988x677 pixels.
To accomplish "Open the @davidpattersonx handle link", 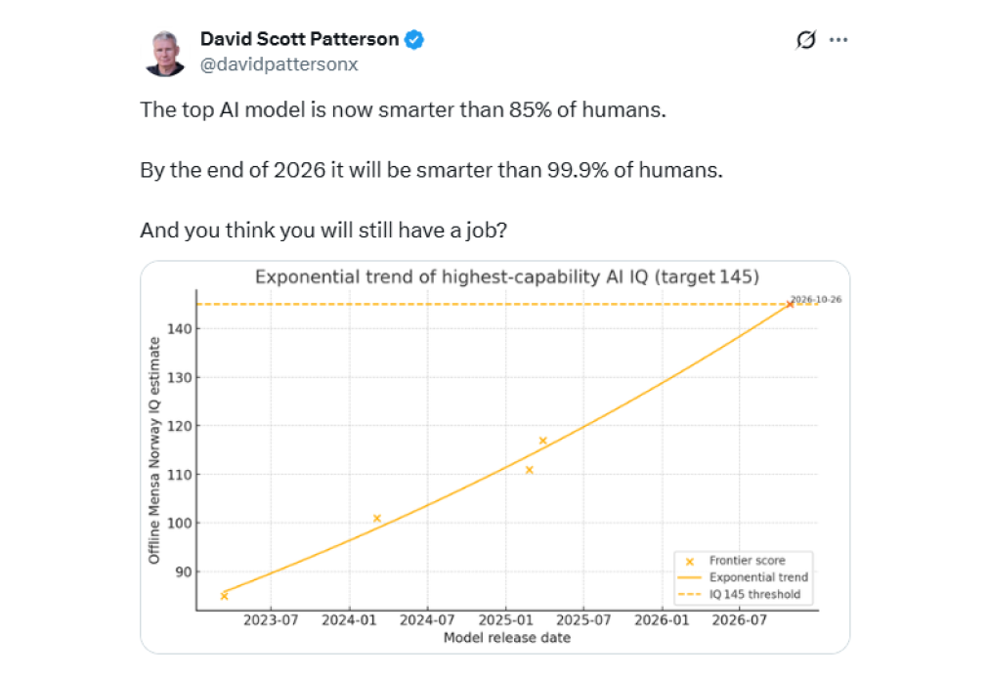I will click(279, 64).
